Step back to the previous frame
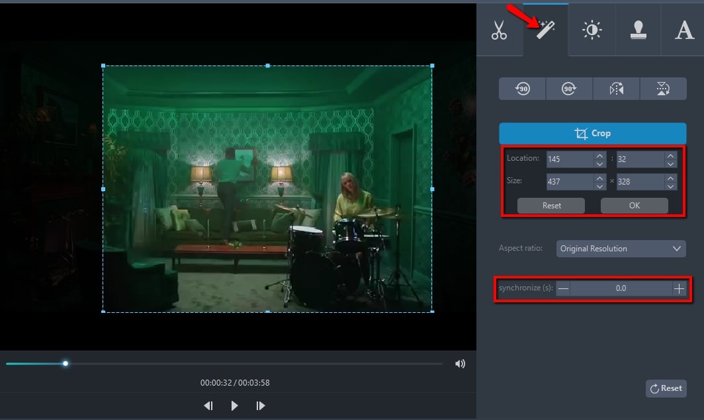This screenshot has height=420, width=704. (208, 405)
